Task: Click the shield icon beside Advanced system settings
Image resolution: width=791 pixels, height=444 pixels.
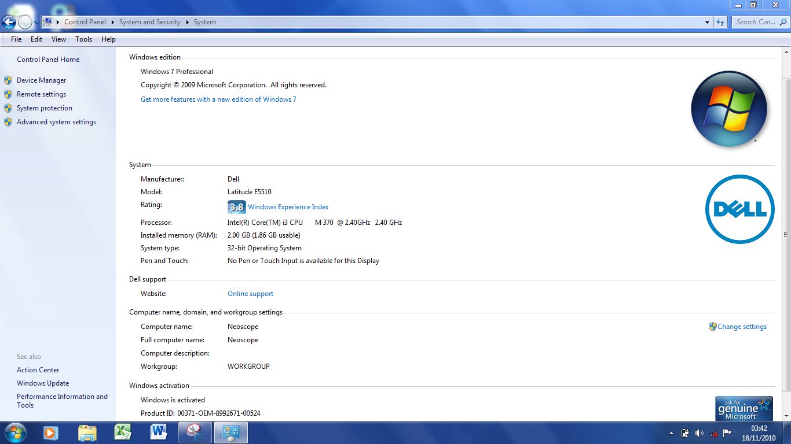Action: click(x=8, y=122)
